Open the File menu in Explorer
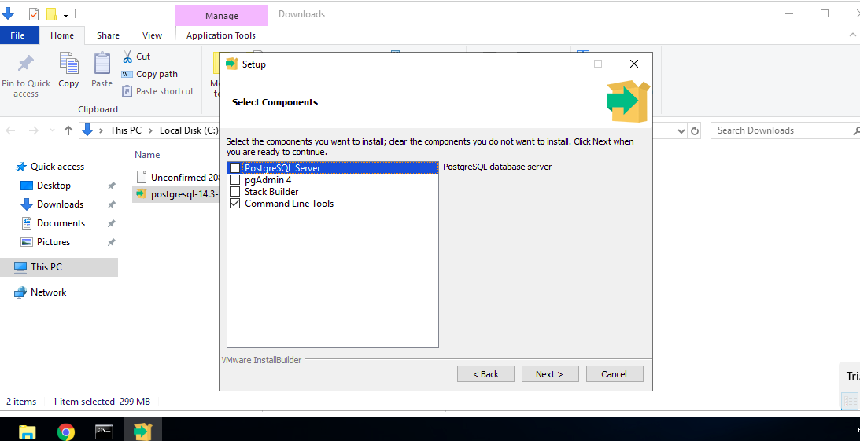 click(17, 35)
